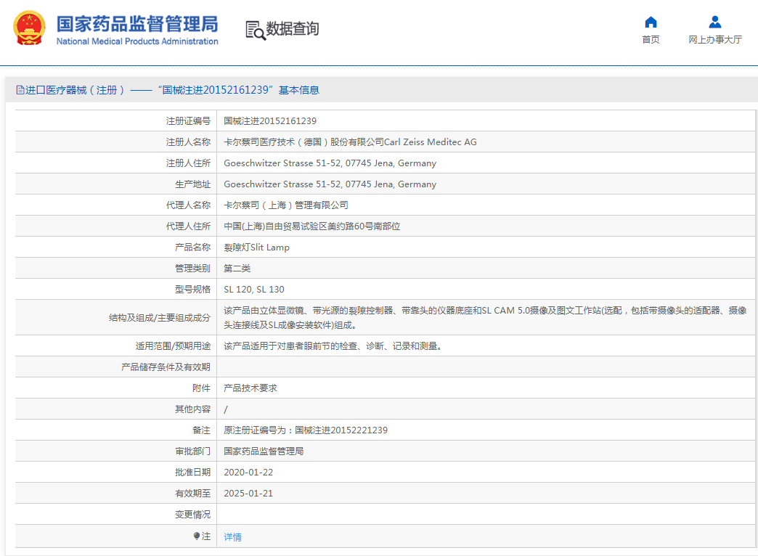Viewport: 758px width, 556px height.
Task: Click the 管理类别 row label
Action: coord(193,269)
